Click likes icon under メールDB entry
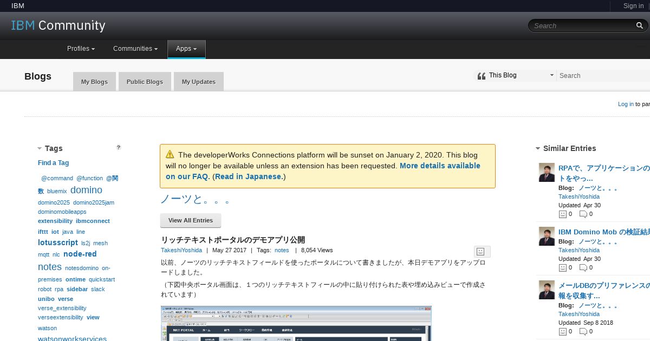This screenshot has width=650, height=341. click(562, 332)
